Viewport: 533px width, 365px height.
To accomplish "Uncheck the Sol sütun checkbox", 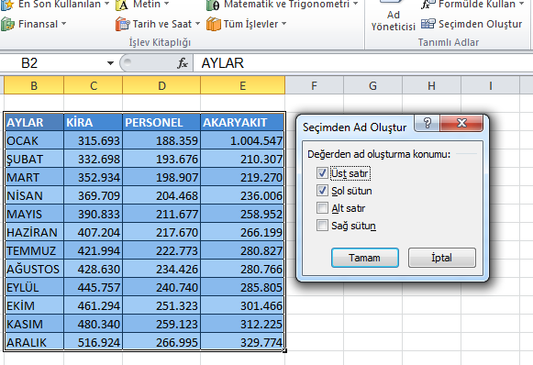I will [322, 191].
